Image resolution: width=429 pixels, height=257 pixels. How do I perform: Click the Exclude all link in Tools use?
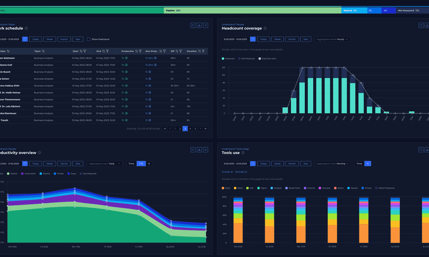(x=241, y=172)
